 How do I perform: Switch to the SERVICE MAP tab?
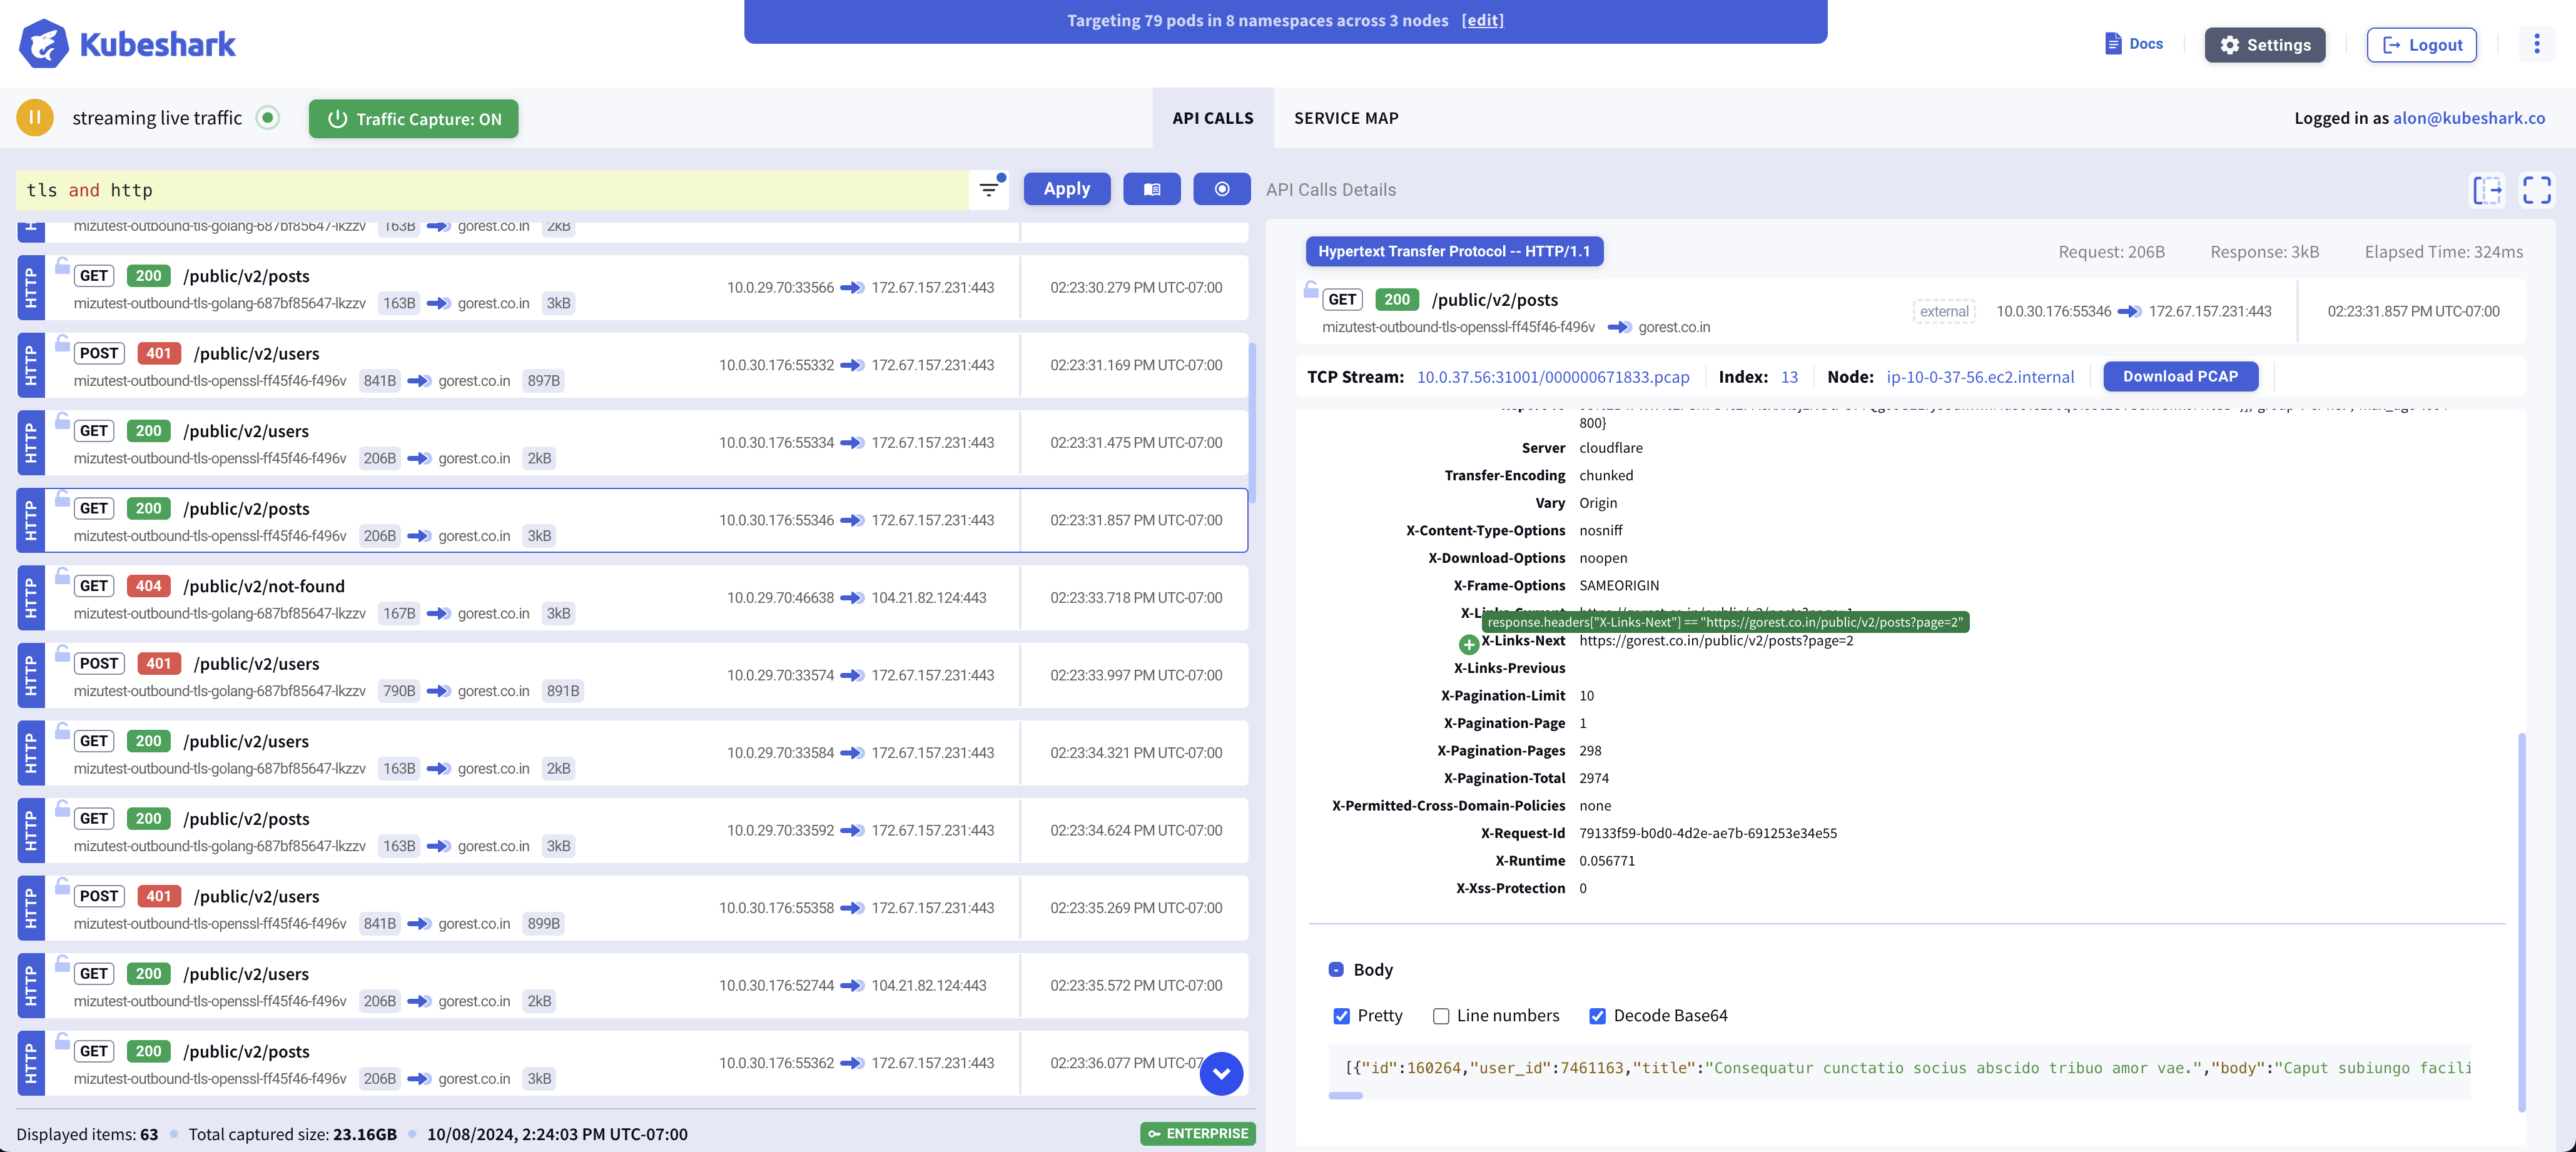(x=1346, y=117)
